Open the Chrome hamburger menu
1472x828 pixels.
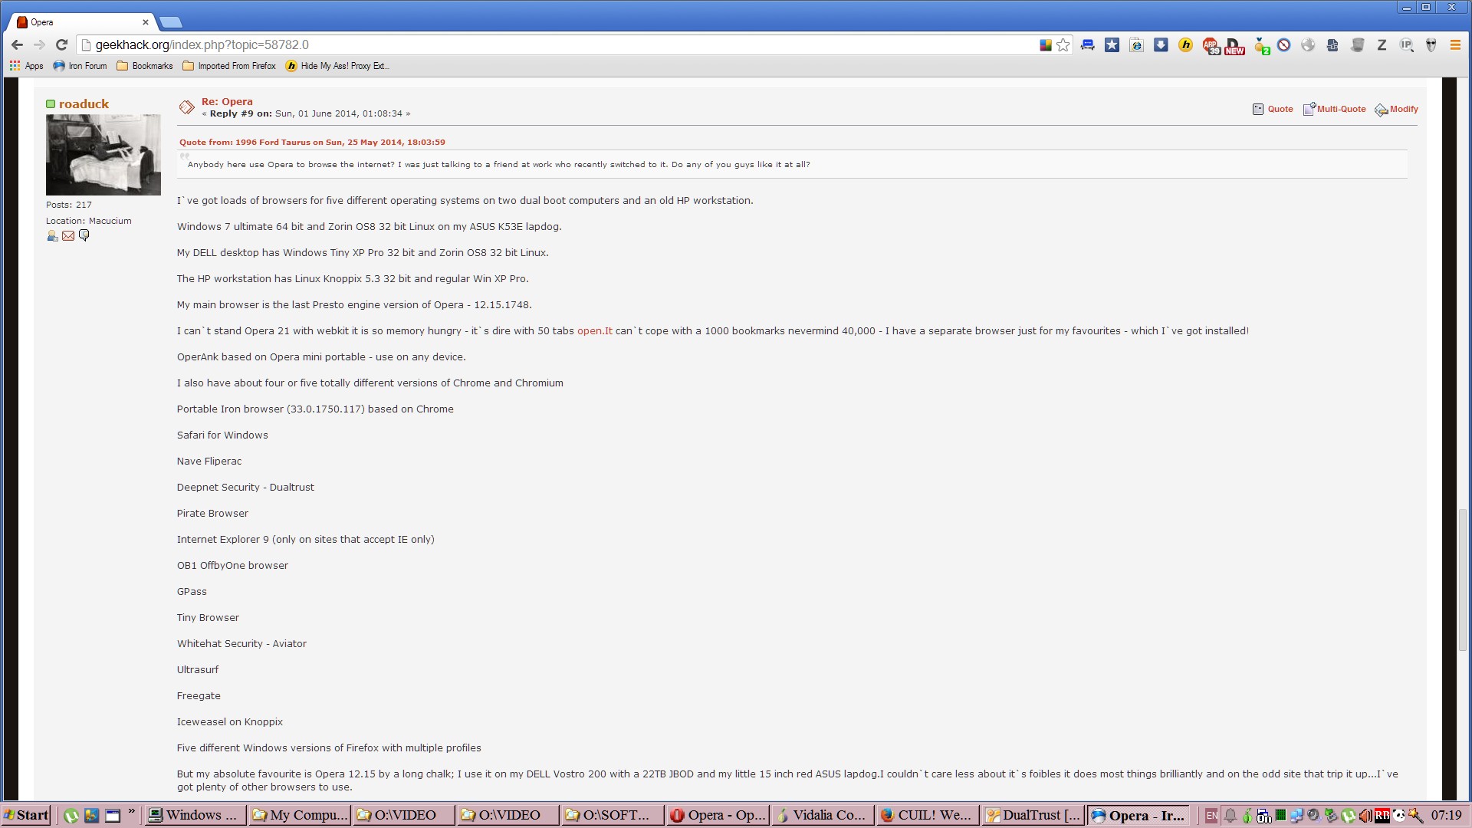point(1454,45)
